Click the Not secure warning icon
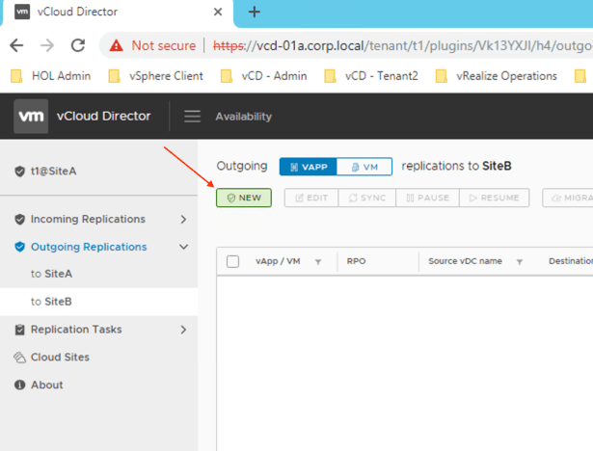This screenshot has height=451, width=593. (117, 45)
